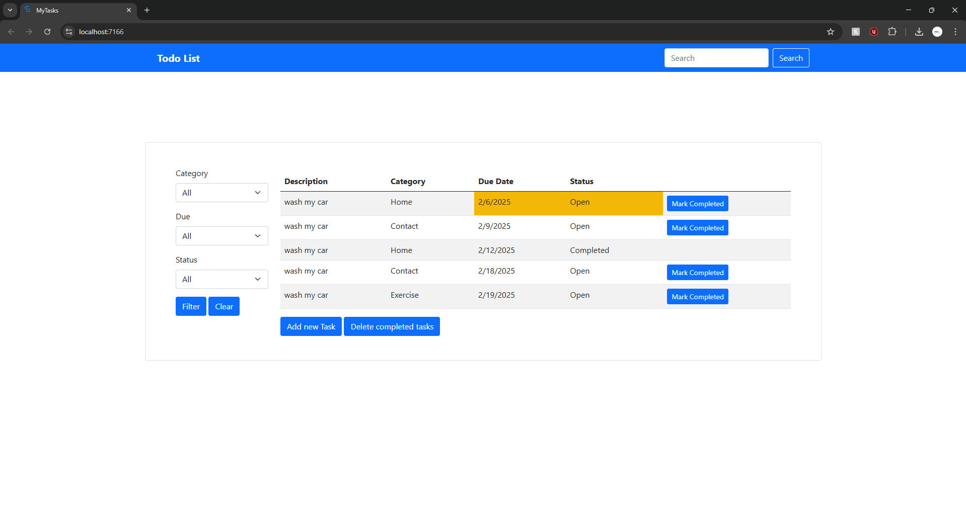The height and width of the screenshot is (518, 966).
Task: Open the Chrome three-dot menu
Action: coord(955,32)
